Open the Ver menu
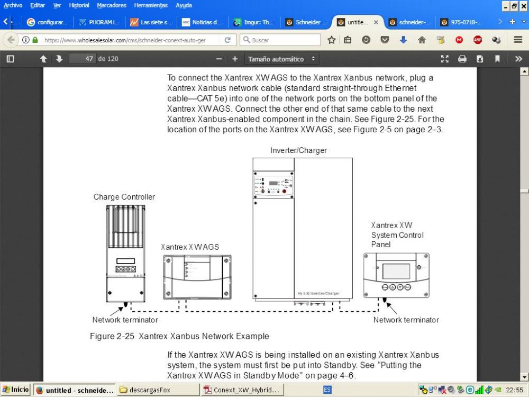Viewport: 529px width, 397px height. 57,5
